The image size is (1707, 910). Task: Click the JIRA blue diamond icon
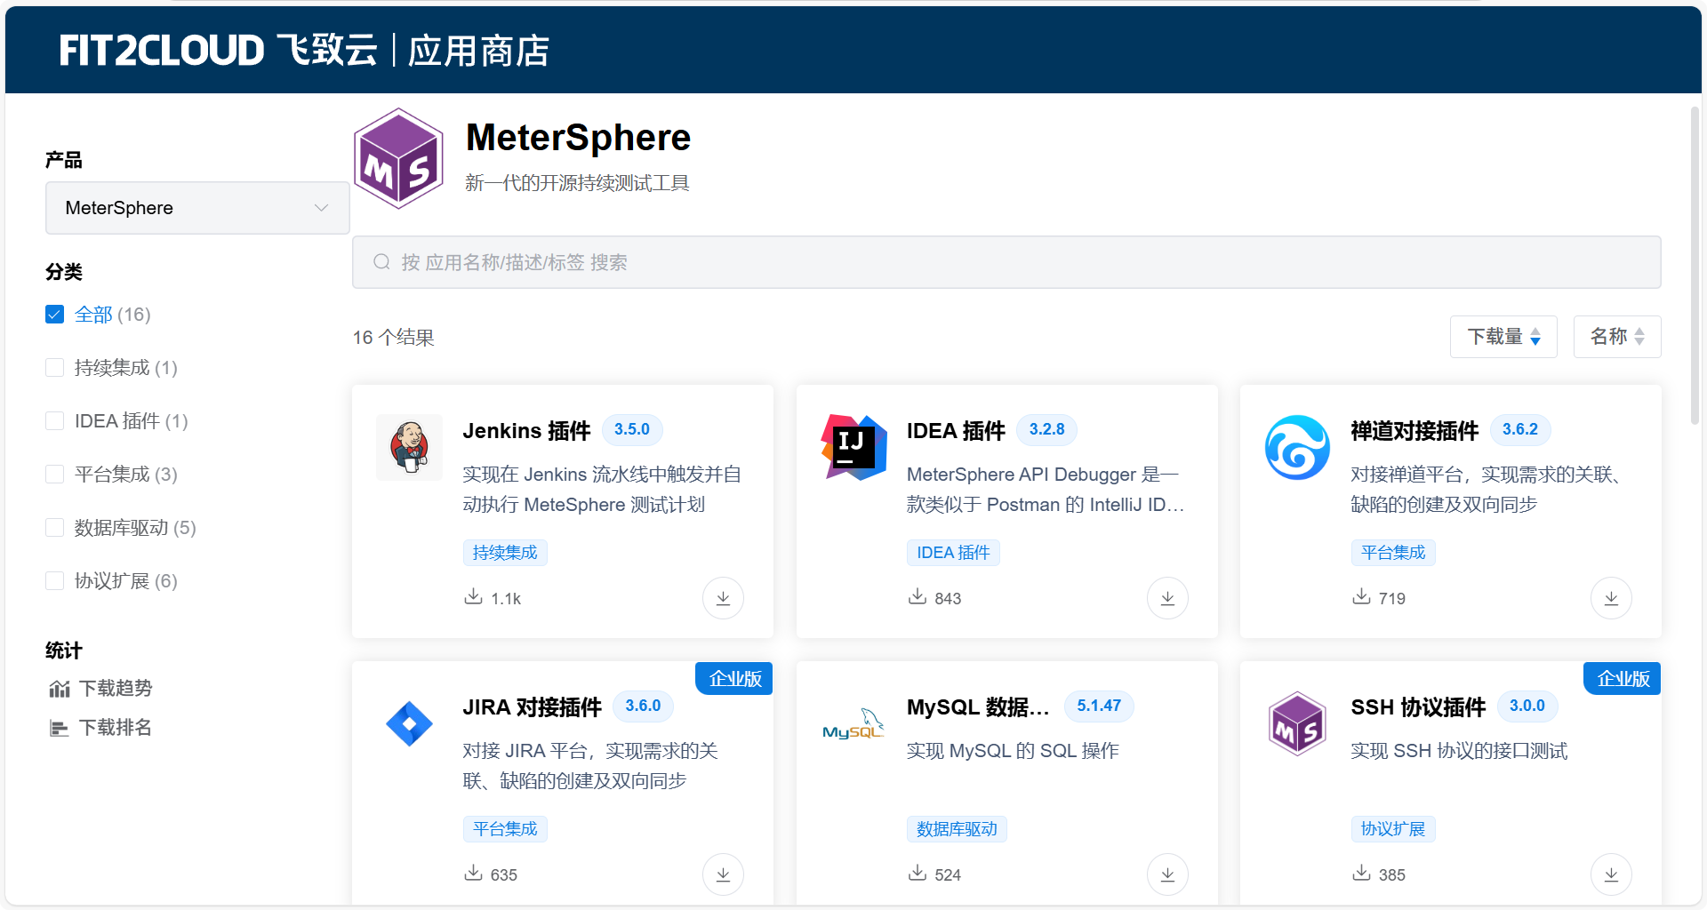(409, 723)
